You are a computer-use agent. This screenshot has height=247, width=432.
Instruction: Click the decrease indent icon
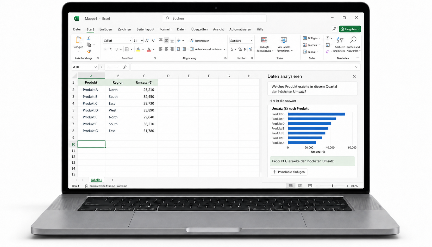coord(178,49)
